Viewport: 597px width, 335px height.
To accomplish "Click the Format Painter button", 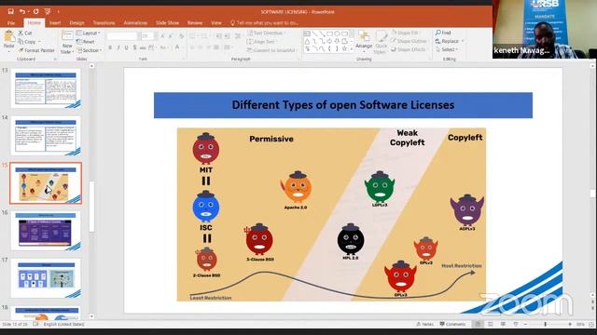I will (x=36, y=50).
